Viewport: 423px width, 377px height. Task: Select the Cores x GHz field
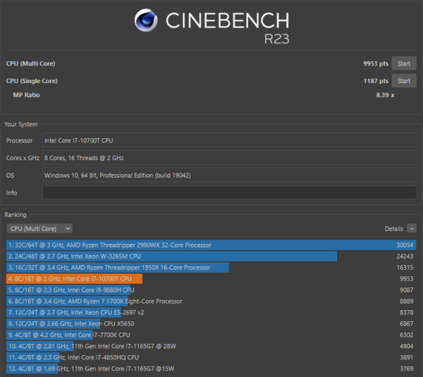point(230,158)
